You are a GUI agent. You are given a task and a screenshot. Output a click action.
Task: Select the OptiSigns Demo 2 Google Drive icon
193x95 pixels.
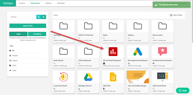[88, 77]
